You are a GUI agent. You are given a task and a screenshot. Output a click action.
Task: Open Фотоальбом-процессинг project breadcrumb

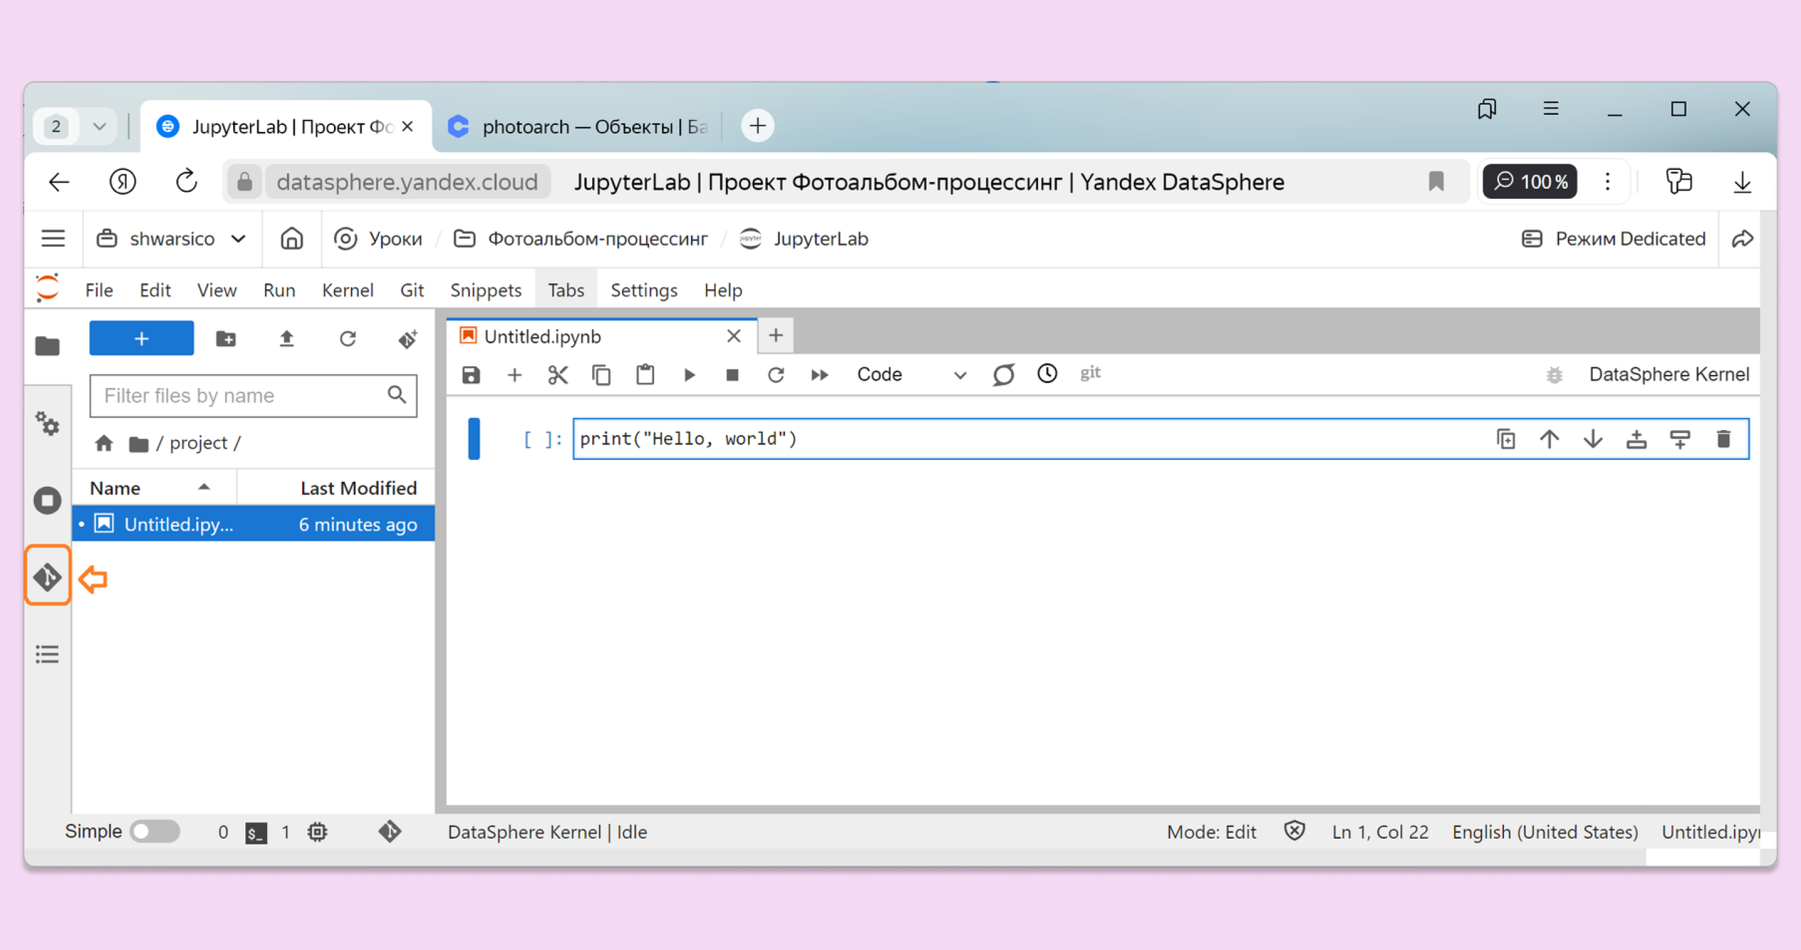tap(580, 239)
